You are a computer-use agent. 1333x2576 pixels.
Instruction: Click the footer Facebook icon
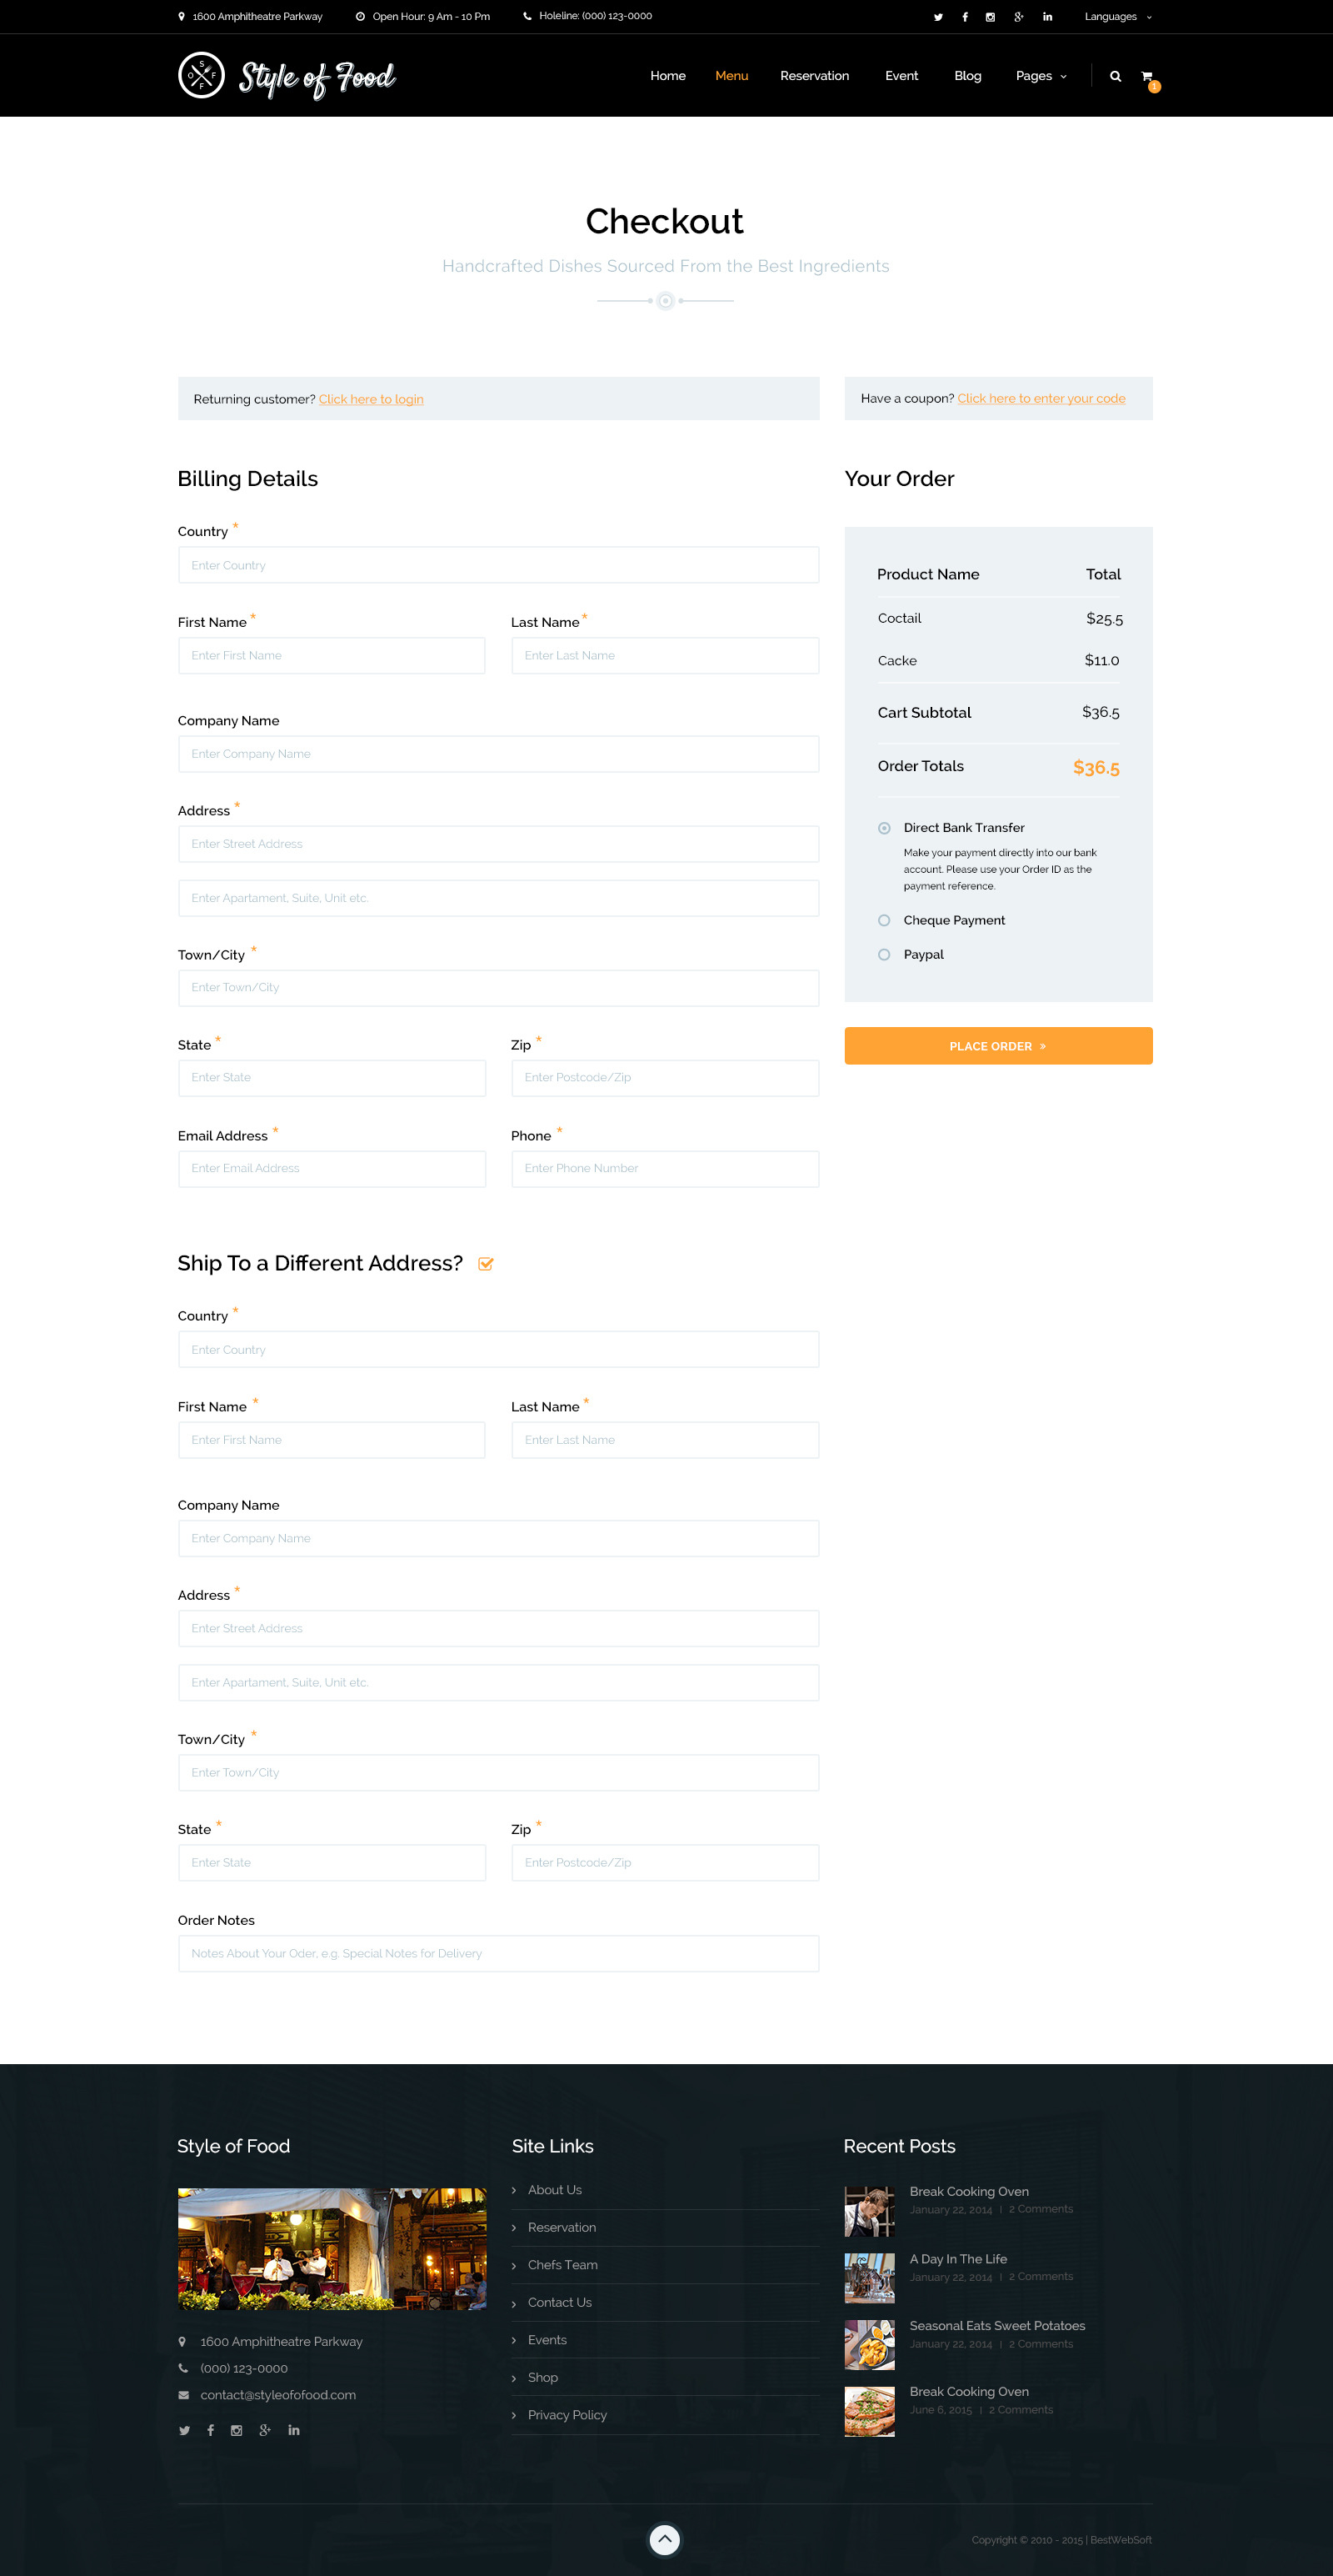(x=211, y=2430)
